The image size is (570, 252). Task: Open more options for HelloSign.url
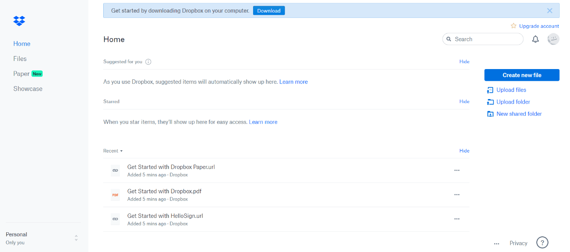(x=457, y=219)
